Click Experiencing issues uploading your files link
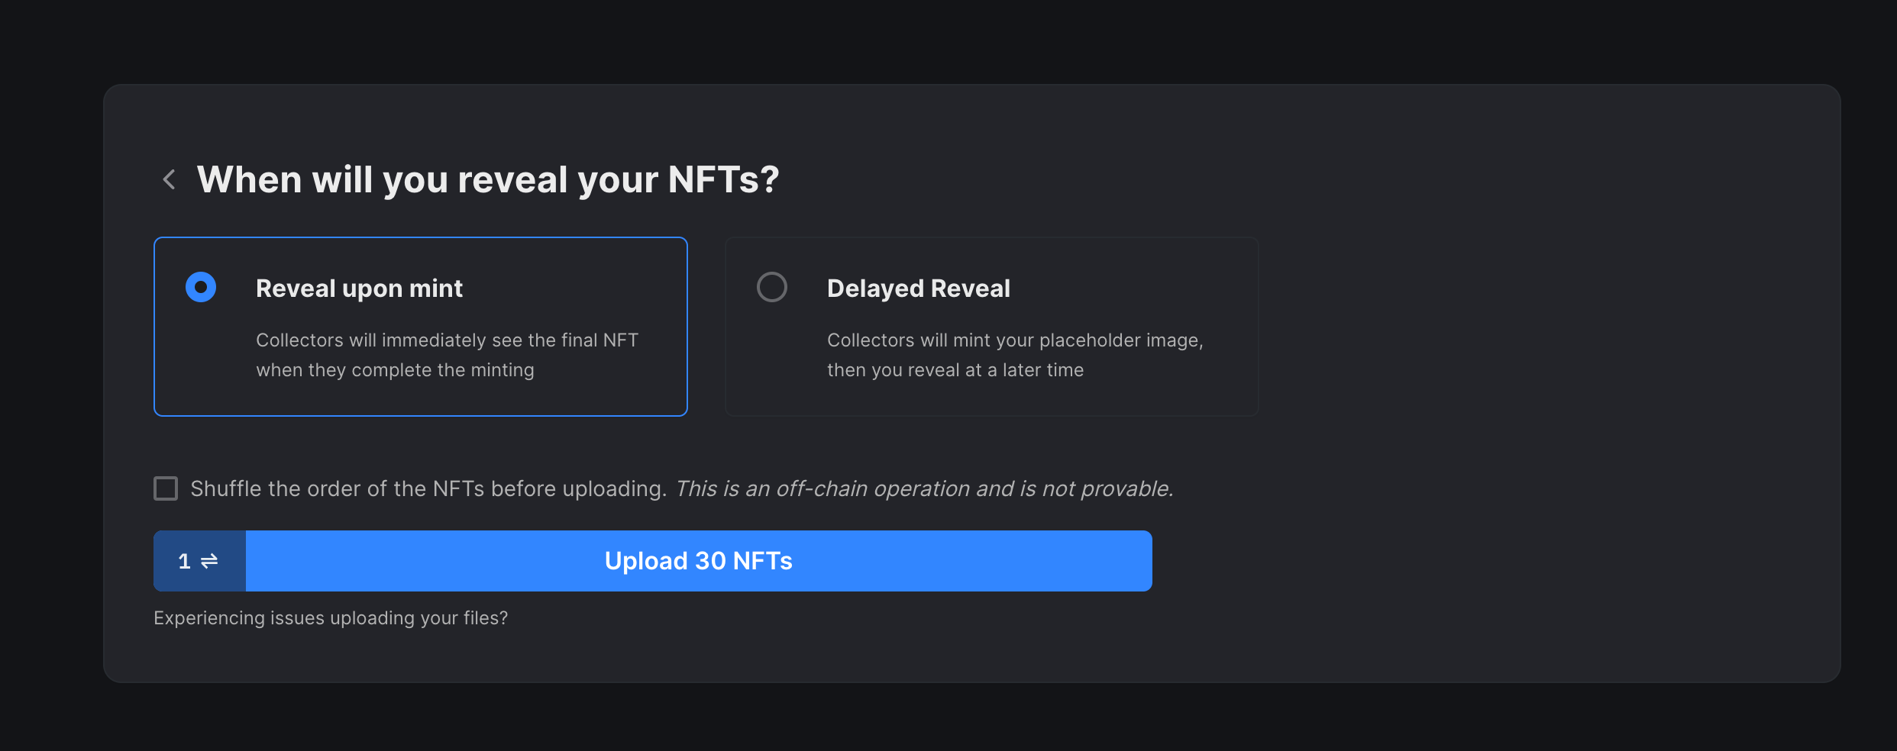Viewport: 1897px width, 751px height. pos(331,617)
